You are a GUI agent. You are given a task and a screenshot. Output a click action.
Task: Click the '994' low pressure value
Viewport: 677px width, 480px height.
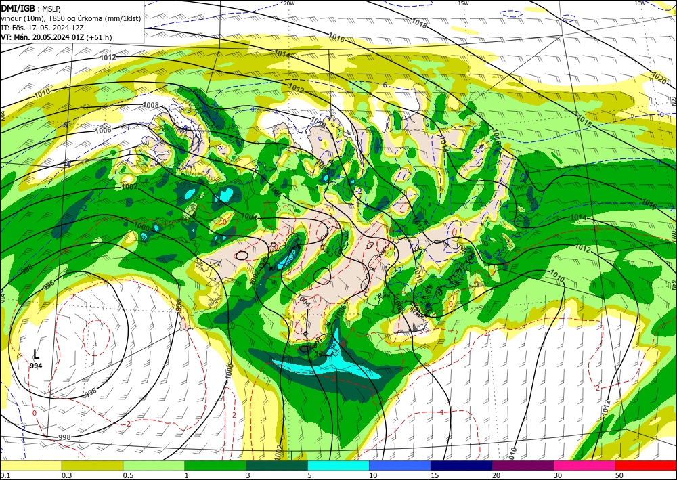point(37,366)
